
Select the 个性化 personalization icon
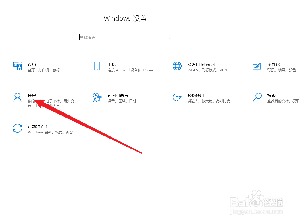pyautogui.click(x=257, y=66)
